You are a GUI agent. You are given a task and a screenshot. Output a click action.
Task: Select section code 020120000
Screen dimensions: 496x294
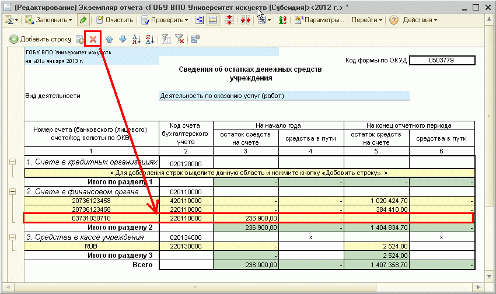click(186, 164)
